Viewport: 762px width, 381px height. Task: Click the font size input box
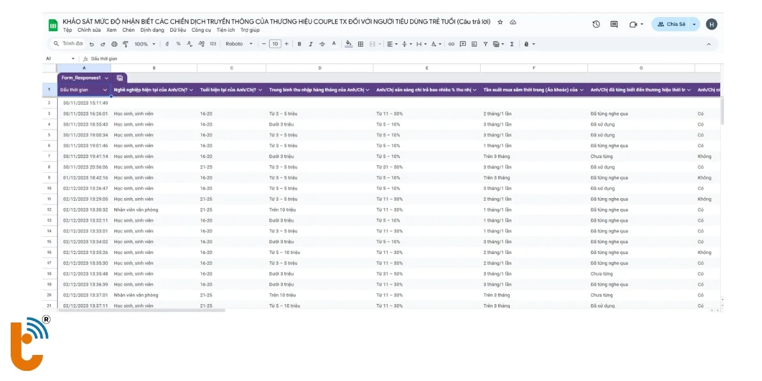tap(275, 44)
